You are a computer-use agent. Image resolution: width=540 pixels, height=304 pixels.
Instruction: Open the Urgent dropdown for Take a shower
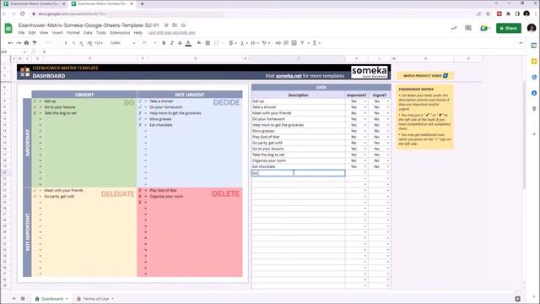pyautogui.click(x=388, y=107)
